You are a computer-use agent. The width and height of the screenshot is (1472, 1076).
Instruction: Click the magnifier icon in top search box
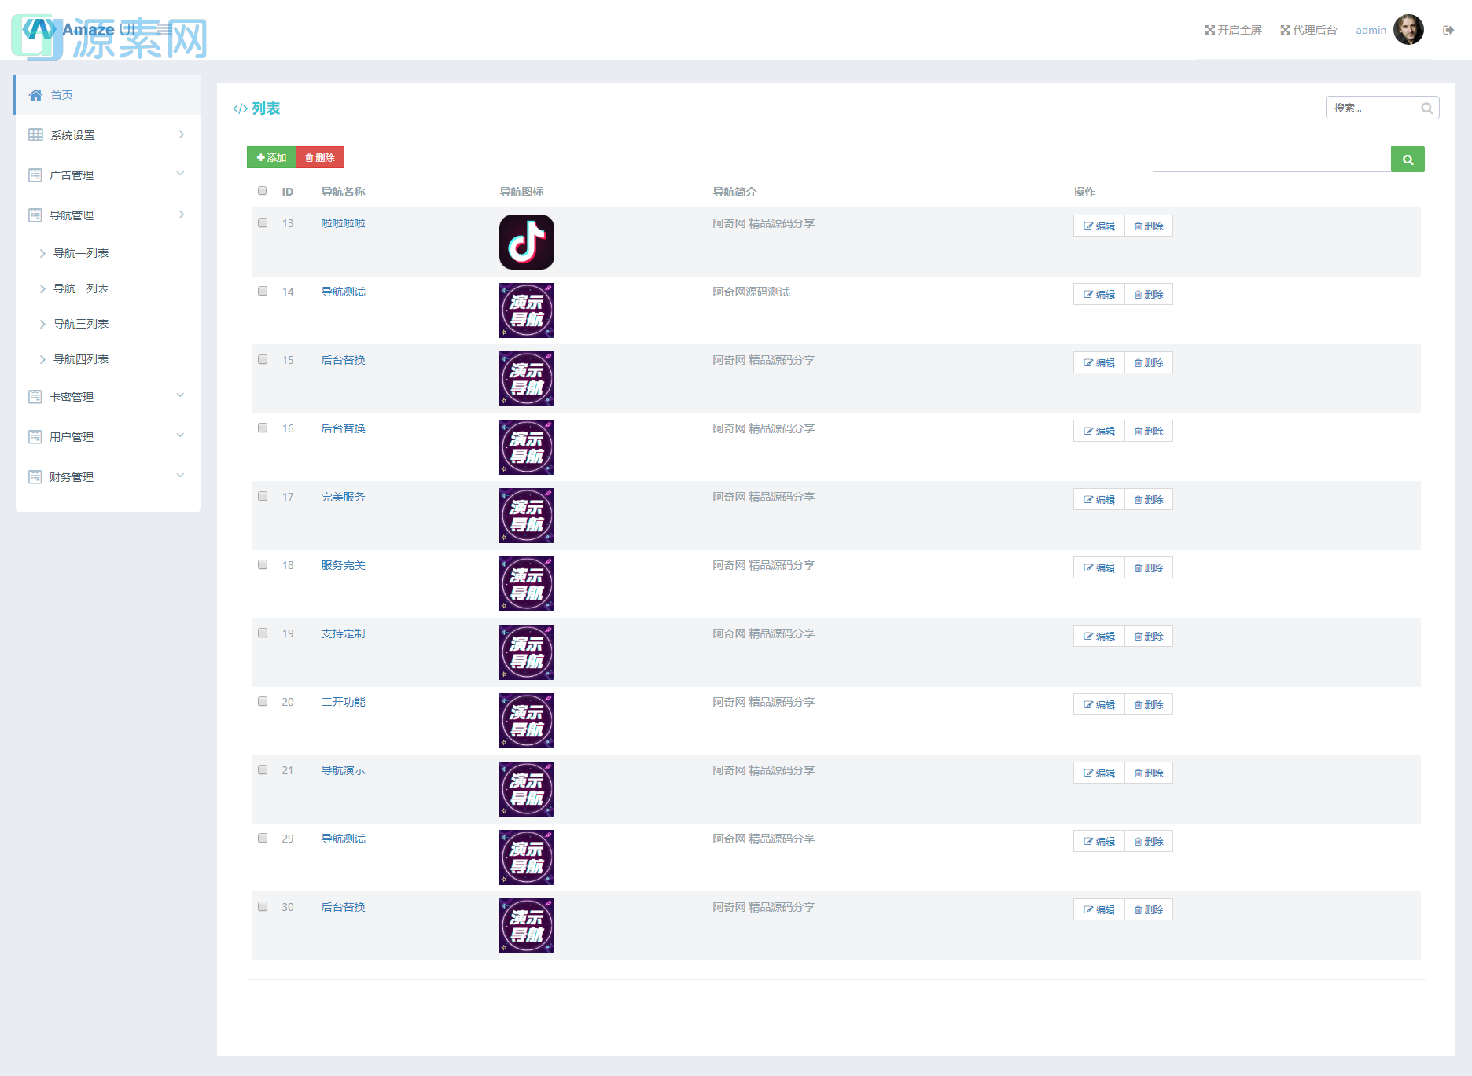tap(1426, 108)
